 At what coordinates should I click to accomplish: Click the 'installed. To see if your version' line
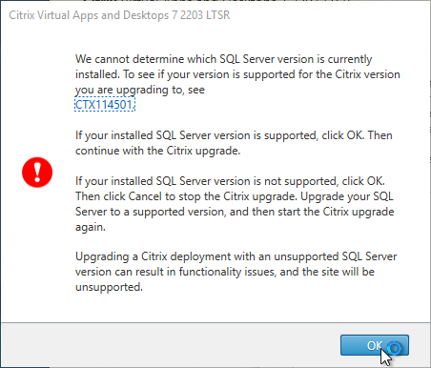237,74
